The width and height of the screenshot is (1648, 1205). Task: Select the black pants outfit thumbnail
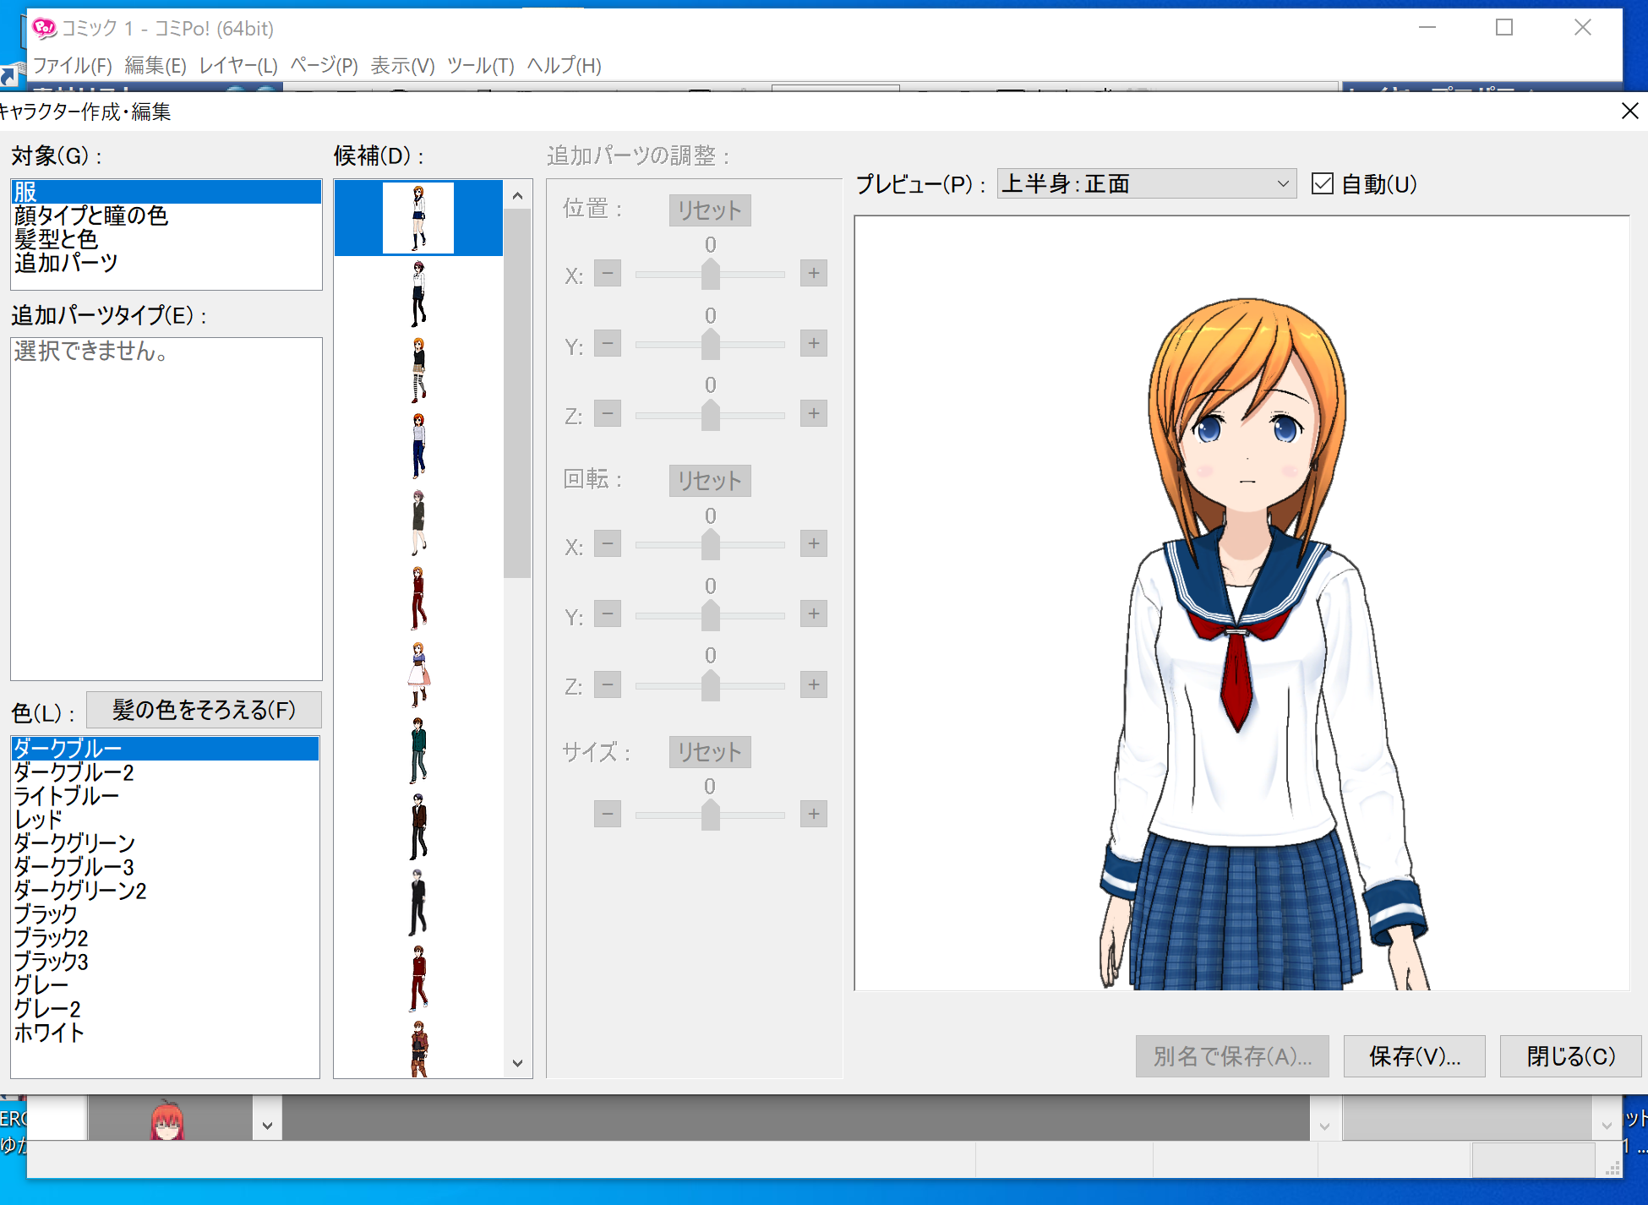click(x=418, y=294)
